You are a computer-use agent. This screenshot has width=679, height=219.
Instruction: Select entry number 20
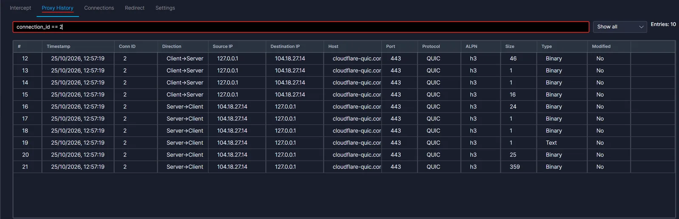(x=344, y=154)
